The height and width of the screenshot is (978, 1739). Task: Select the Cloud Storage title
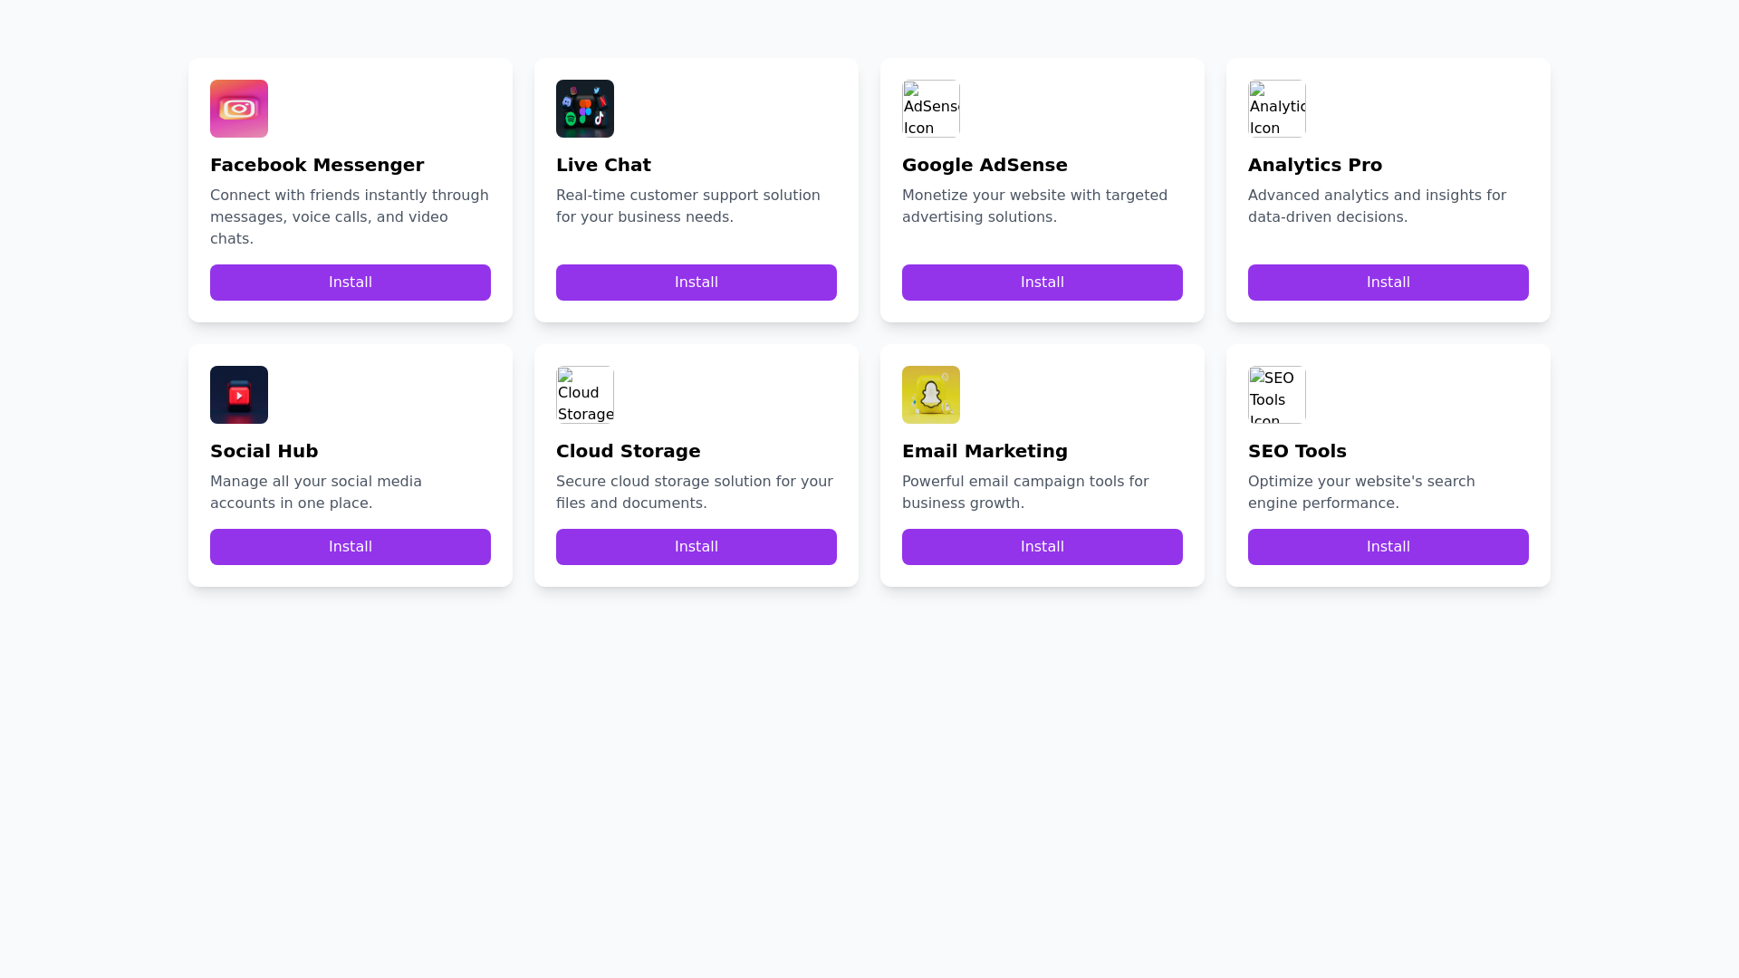628,451
